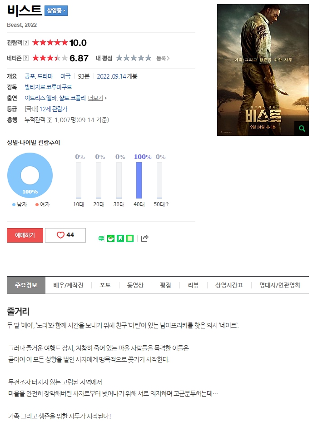Open 등록 to register my rating
This screenshot has width=313, height=422.
tap(163, 58)
